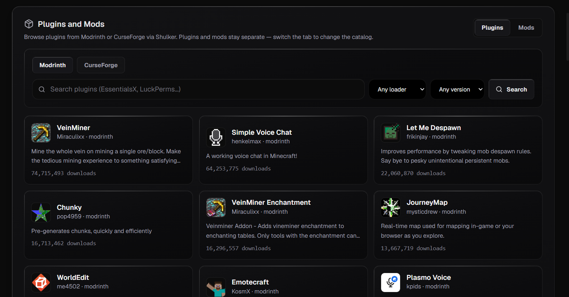Click '16,296,557 downloads' text
569x297 pixels.
(238, 248)
